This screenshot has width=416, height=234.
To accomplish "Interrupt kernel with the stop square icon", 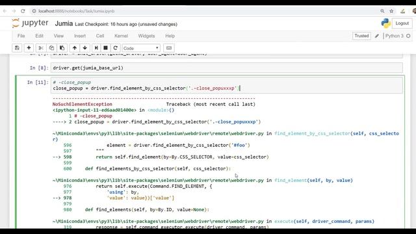I will click(105, 48).
